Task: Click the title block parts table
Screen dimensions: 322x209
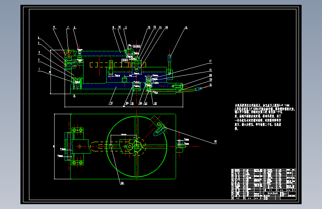Action: 264,184
